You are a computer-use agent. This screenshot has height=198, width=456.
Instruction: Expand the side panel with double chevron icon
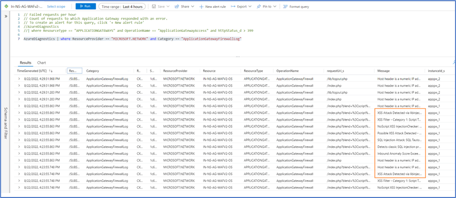[x=6, y=16]
